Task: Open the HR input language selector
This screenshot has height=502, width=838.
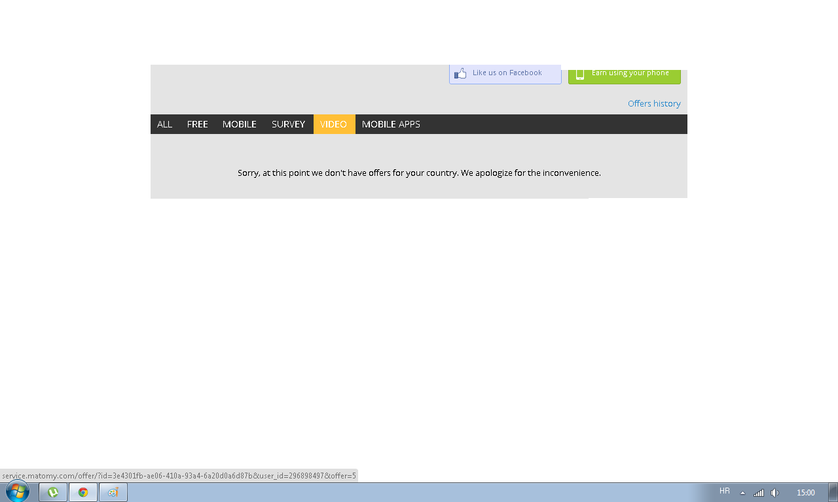Action: pyautogui.click(x=724, y=491)
